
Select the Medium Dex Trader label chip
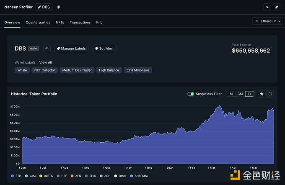click(x=77, y=70)
